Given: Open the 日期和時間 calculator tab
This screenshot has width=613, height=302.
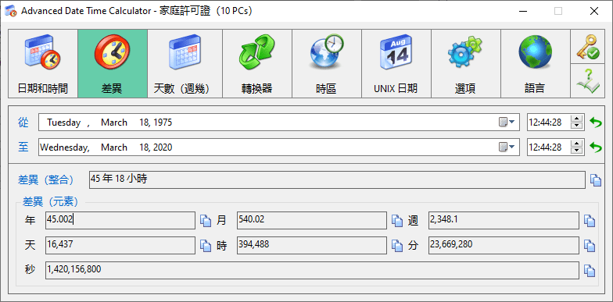Looking at the screenshot, I should pos(43,64).
